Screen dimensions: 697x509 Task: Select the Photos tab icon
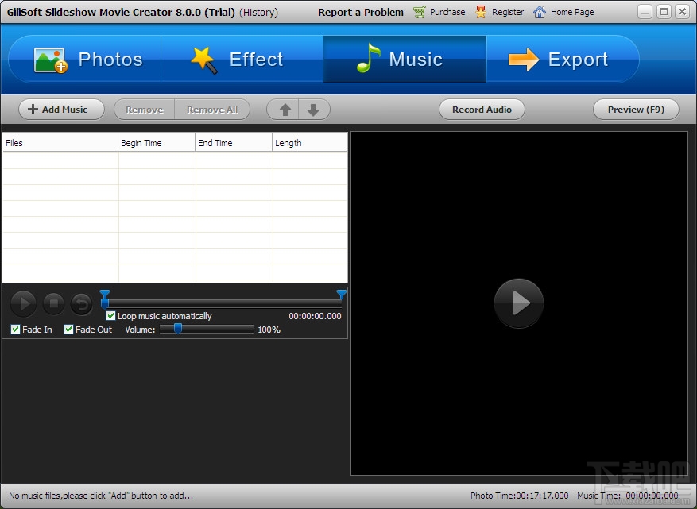pyautogui.click(x=49, y=59)
